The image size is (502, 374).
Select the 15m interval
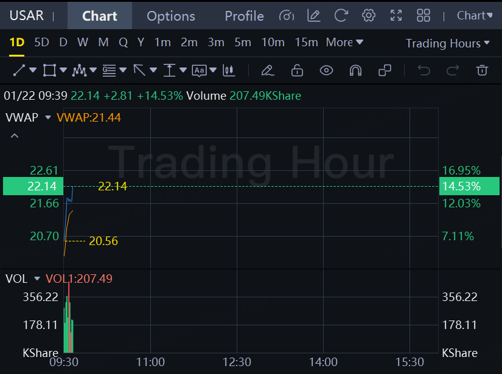pyautogui.click(x=306, y=43)
